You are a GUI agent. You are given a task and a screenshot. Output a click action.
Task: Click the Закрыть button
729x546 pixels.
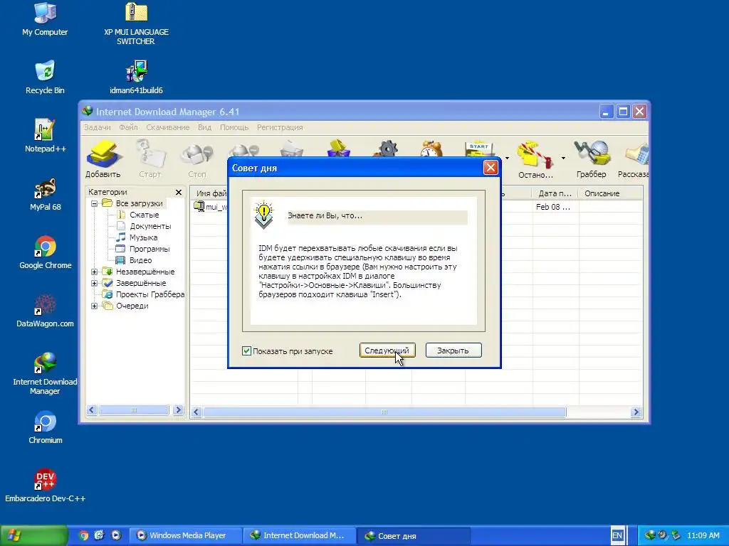pyautogui.click(x=453, y=350)
